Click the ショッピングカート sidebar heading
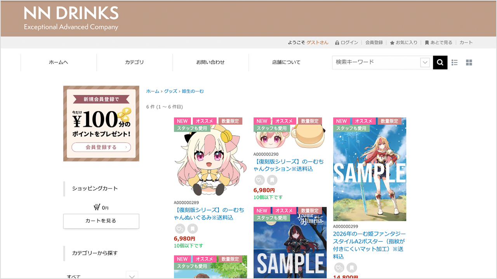 (x=95, y=189)
